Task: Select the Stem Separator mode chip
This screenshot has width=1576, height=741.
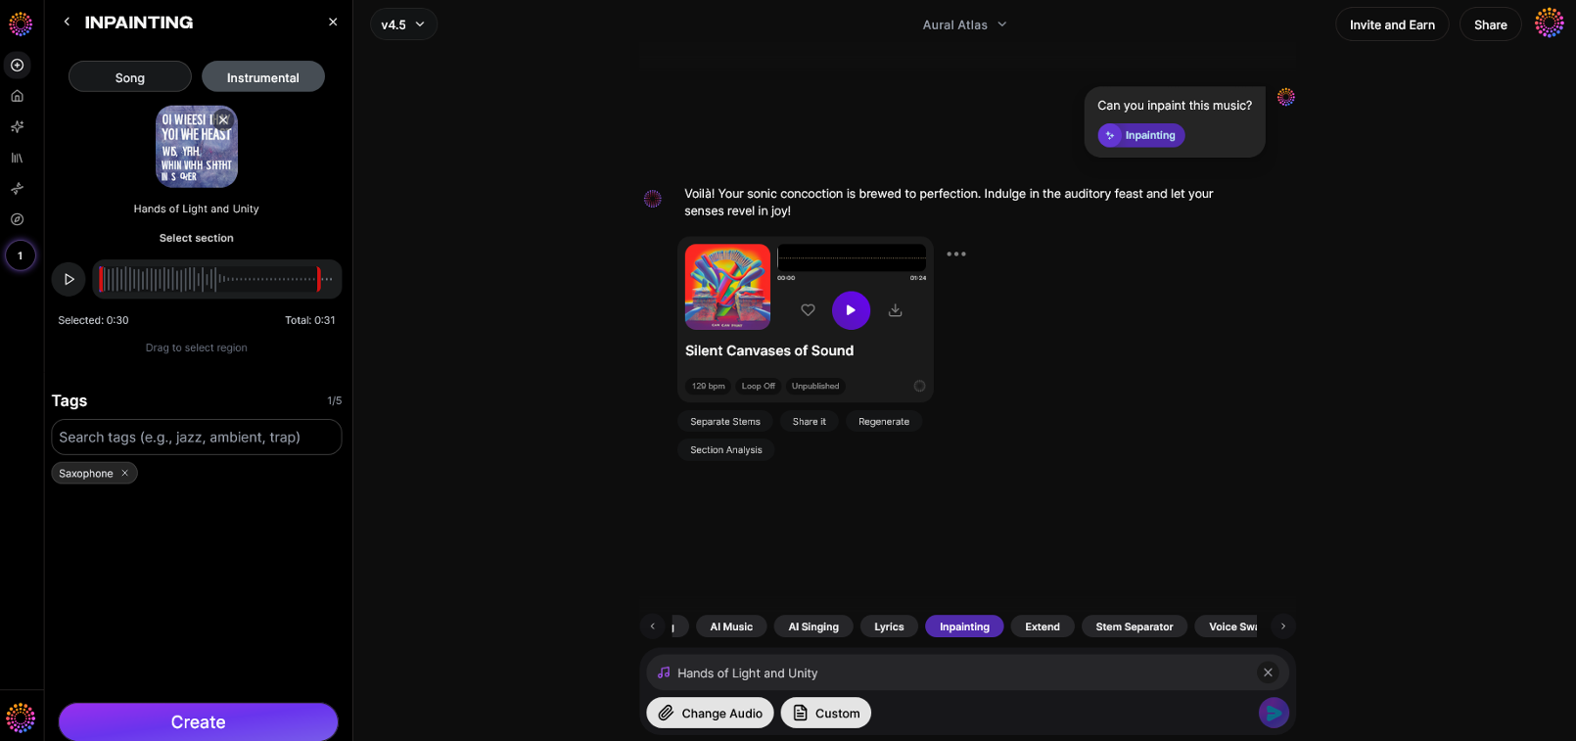Action: [x=1135, y=626]
